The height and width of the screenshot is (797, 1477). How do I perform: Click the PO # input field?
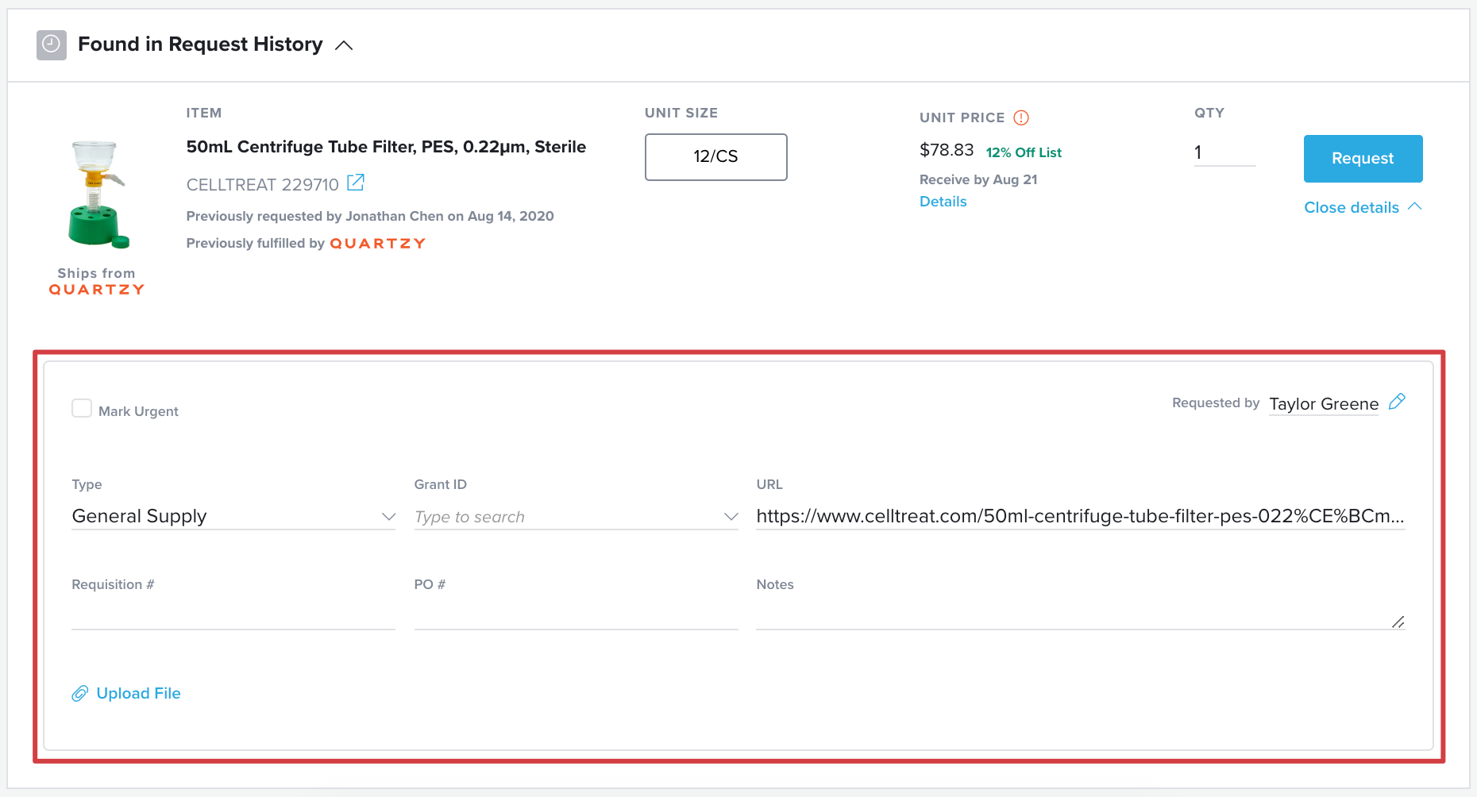coord(576,615)
